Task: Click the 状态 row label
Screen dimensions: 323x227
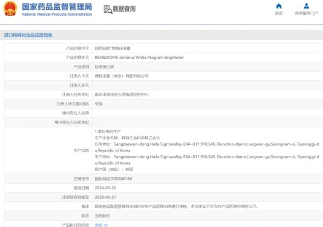Action: click(x=85, y=216)
